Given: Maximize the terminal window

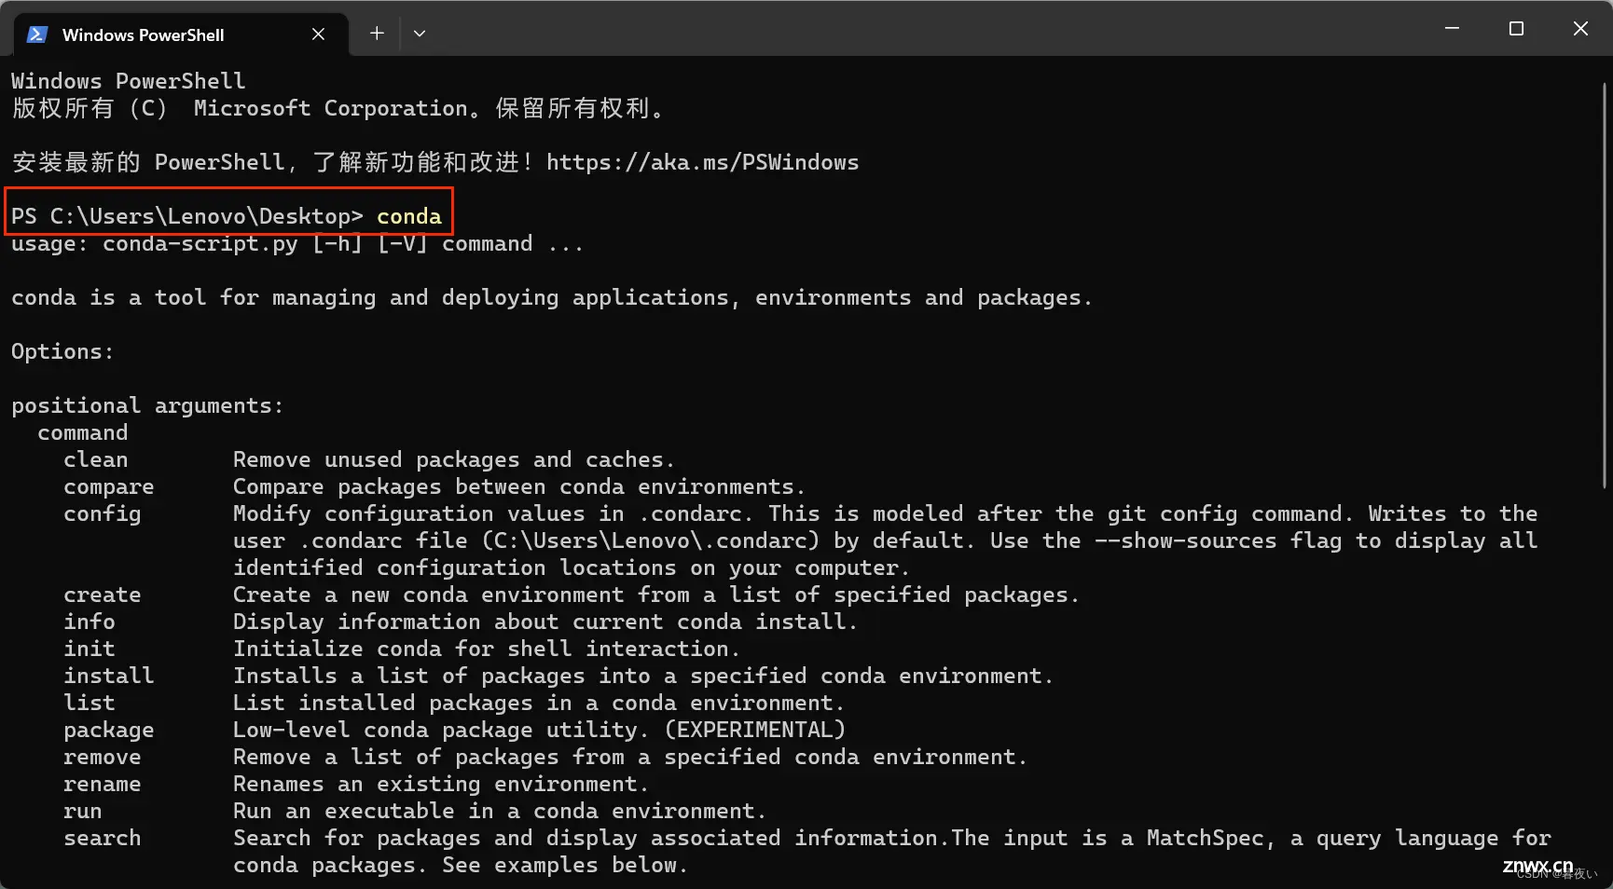Looking at the screenshot, I should point(1516,29).
